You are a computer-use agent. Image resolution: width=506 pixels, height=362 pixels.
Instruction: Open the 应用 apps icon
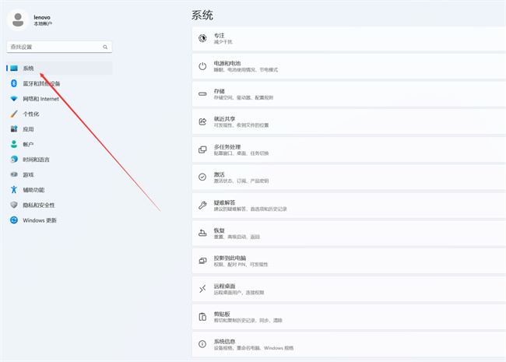click(14, 129)
